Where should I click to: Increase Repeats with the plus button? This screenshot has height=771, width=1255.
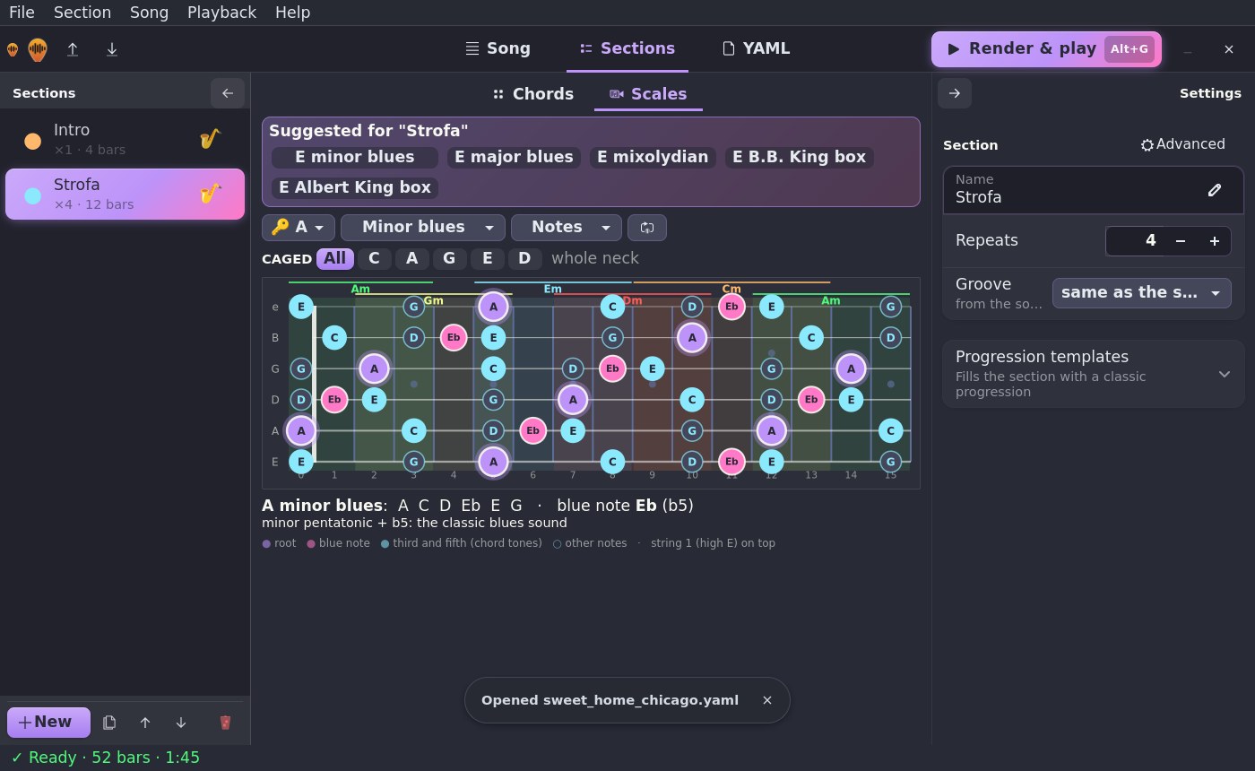[x=1215, y=241]
